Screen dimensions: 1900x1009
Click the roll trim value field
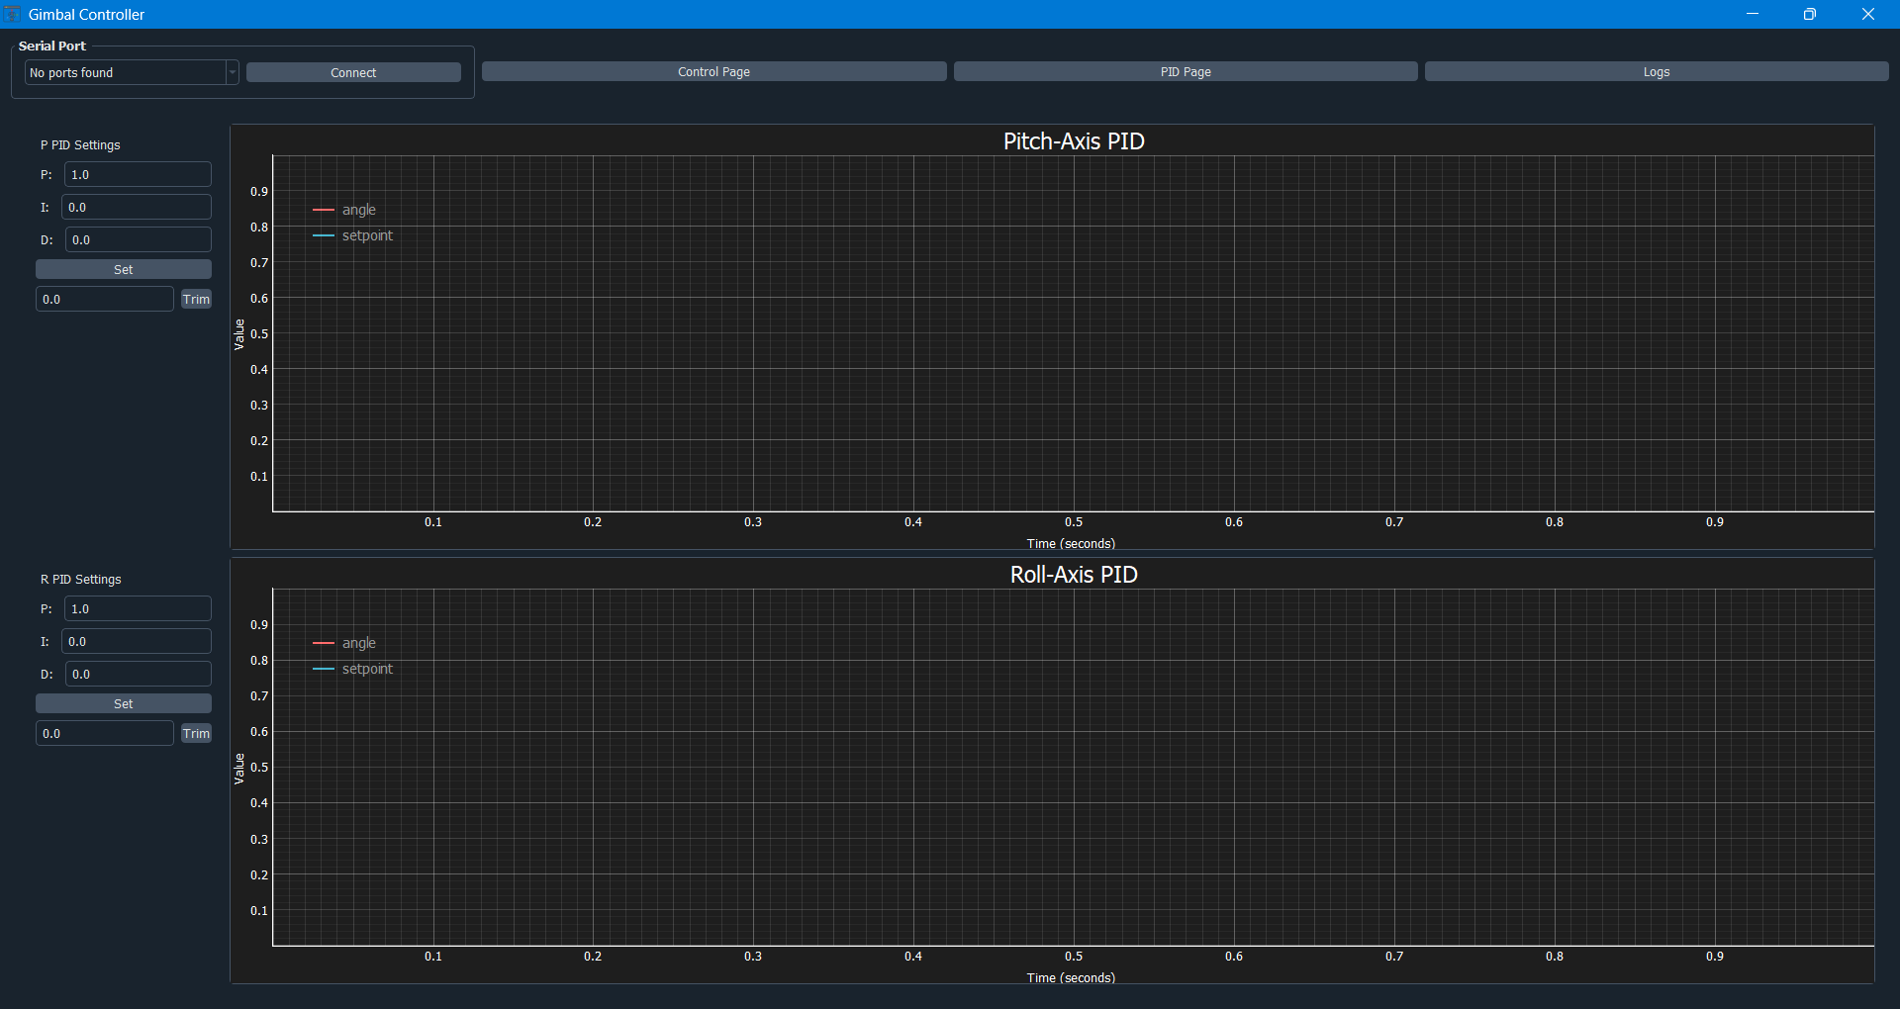click(105, 733)
